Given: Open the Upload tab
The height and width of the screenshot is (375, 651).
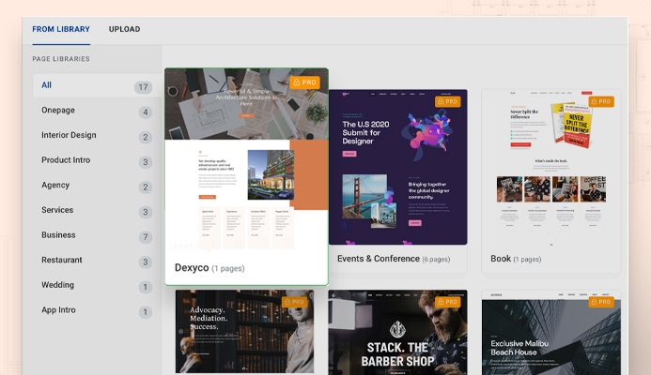Looking at the screenshot, I should click(x=125, y=29).
